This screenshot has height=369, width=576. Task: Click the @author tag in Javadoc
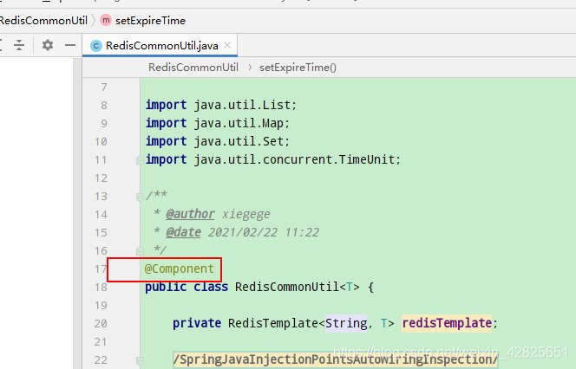190,214
